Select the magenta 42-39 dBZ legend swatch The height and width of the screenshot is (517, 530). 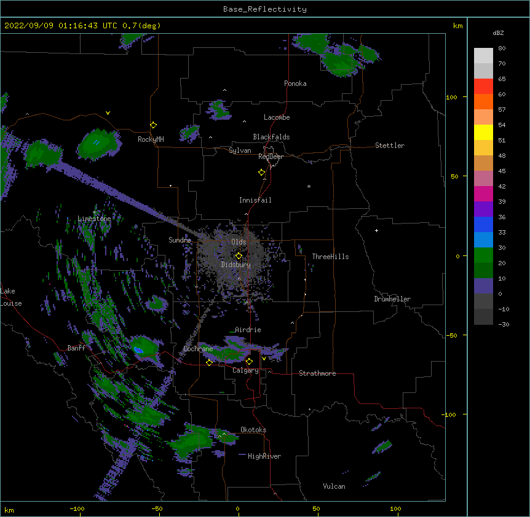point(483,193)
